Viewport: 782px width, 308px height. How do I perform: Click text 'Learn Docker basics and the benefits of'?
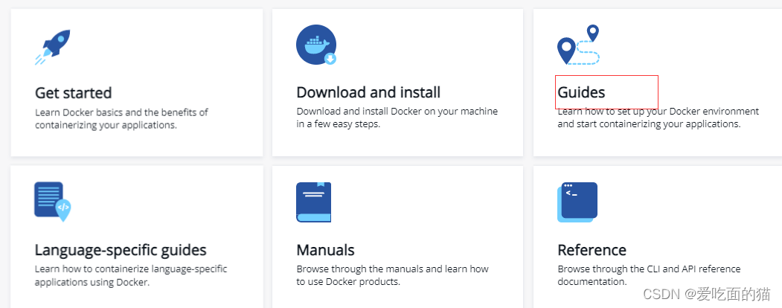click(122, 112)
